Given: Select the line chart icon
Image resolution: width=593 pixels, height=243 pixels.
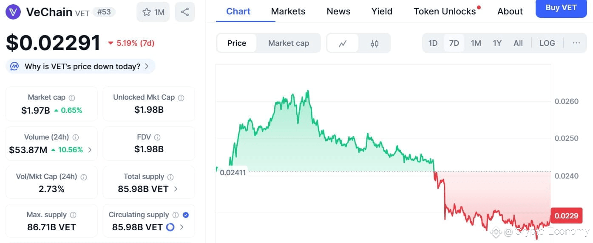Looking at the screenshot, I should [343, 43].
